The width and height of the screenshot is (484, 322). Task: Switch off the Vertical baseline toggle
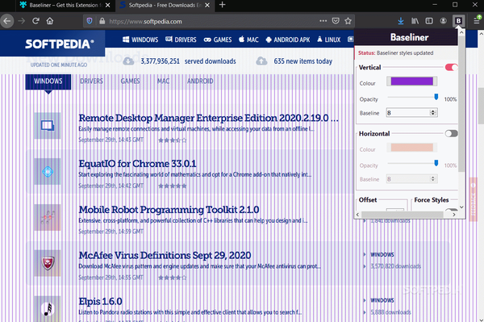pyautogui.click(x=451, y=67)
